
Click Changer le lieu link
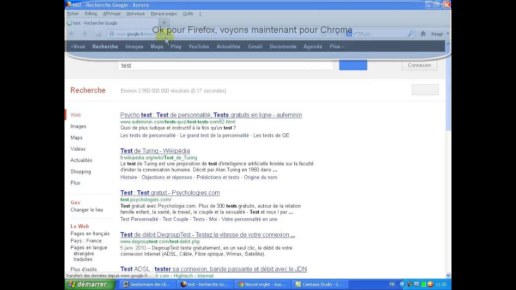point(87,210)
